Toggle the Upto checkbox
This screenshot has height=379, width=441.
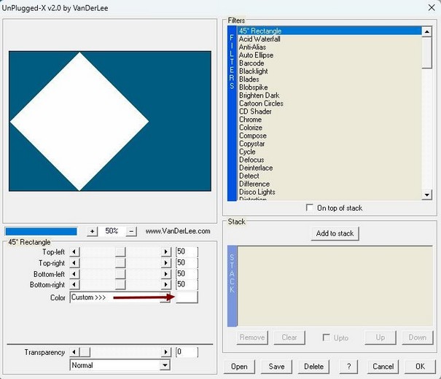click(327, 337)
